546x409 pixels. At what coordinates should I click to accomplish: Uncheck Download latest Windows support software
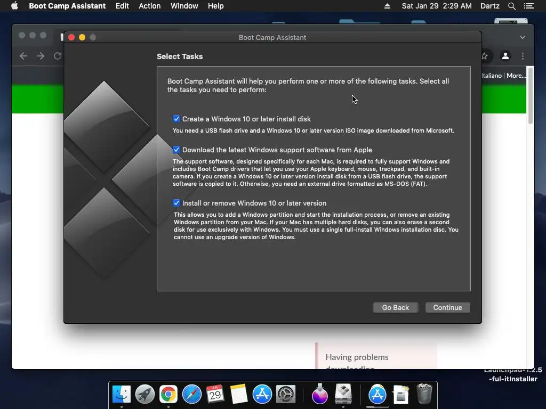click(x=176, y=150)
